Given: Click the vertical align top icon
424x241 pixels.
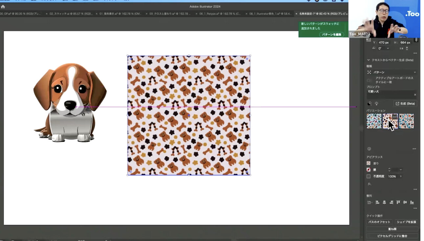Looking at the screenshot, I should point(398,202).
